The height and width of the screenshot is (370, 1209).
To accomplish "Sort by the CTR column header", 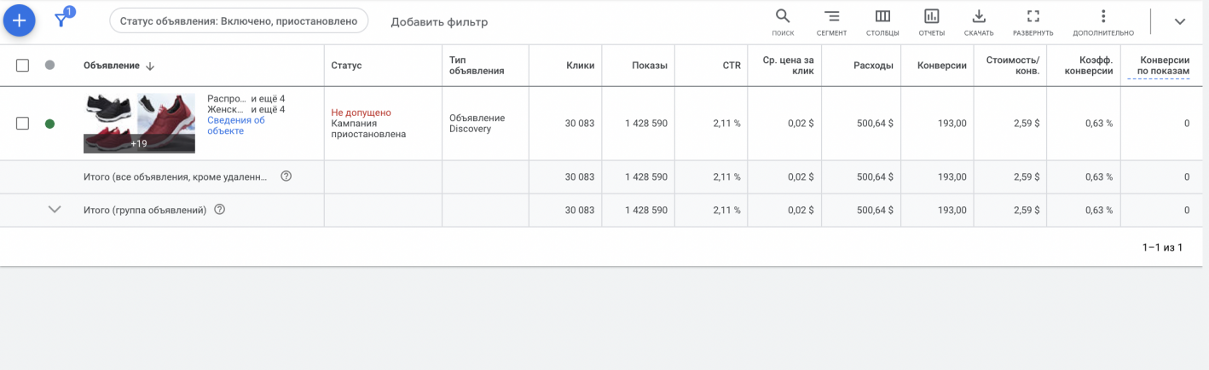I will coord(732,66).
